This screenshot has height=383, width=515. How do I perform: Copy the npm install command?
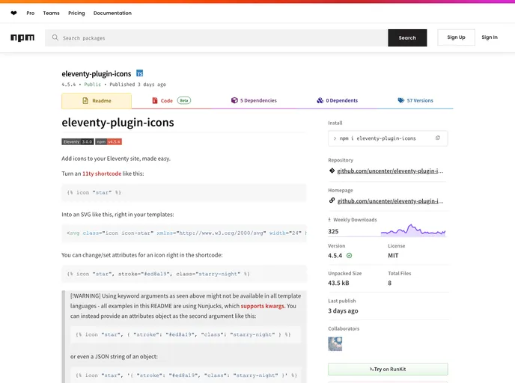[x=437, y=138]
